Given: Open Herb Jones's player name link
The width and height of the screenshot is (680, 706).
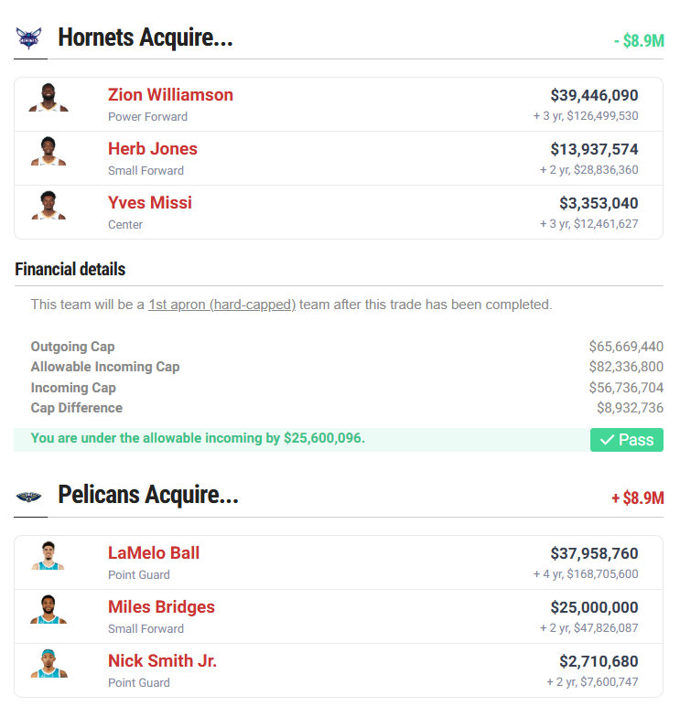Looking at the screenshot, I should coord(153,149).
